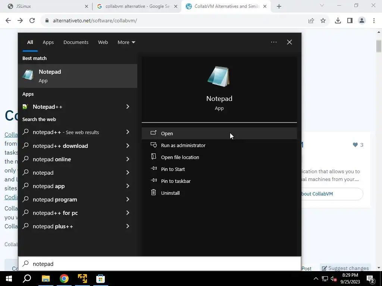Click Uninstall for Notepad
The width and height of the screenshot is (382, 286).
point(219,193)
